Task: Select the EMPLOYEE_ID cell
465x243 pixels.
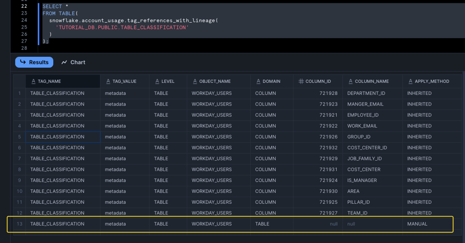Action: tap(372, 115)
